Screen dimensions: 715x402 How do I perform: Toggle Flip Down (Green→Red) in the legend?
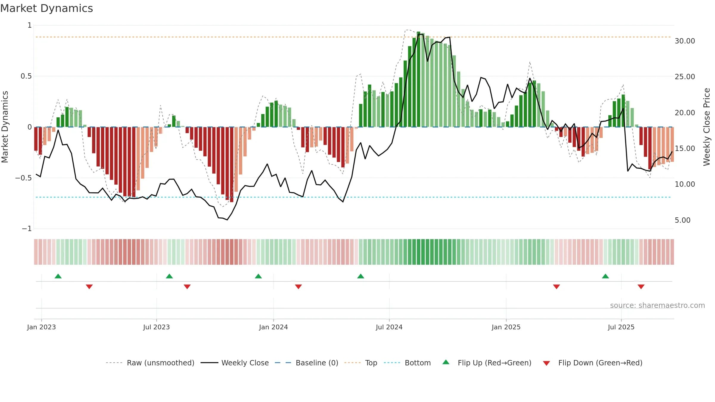(592, 363)
